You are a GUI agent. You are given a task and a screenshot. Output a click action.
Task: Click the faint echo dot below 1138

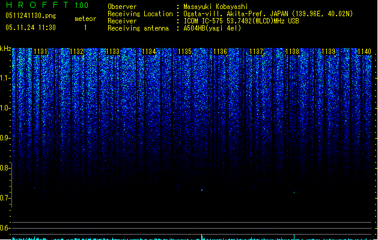(294, 193)
